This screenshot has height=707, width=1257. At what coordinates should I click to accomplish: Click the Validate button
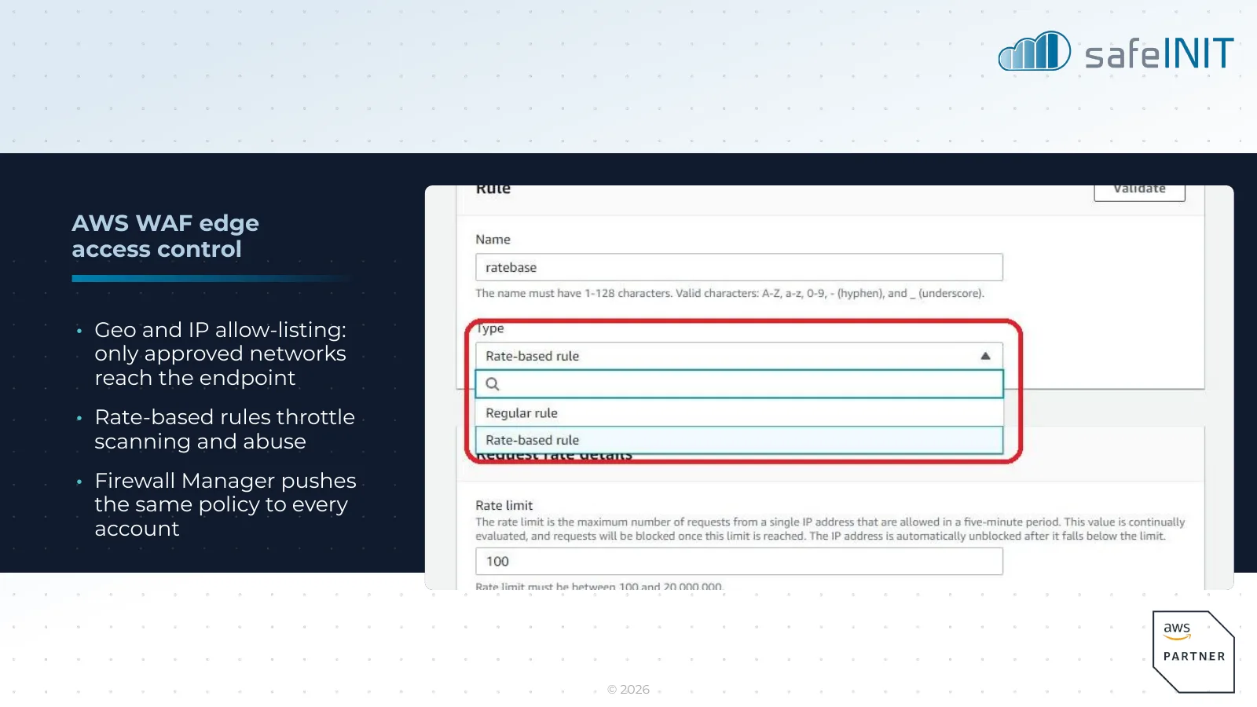click(x=1139, y=192)
